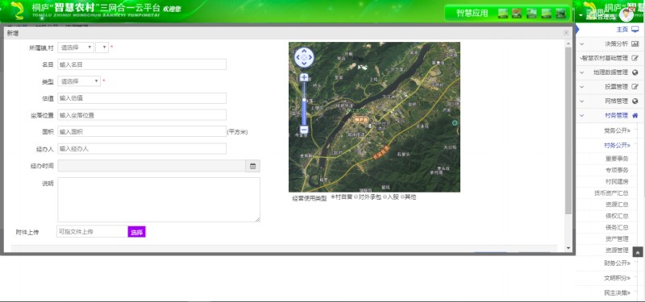Click the 主页 monitor icon in sidebar
The height and width of the screenshot is (302, 645).
[x=635, y=30]
